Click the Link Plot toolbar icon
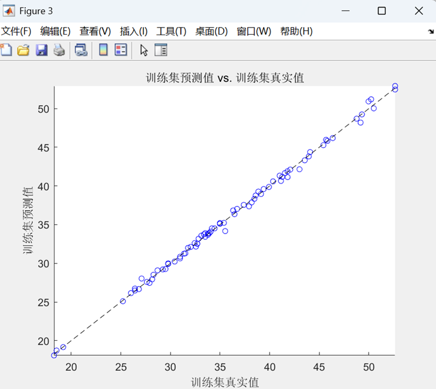436x389 pixels. (x=81, y=50)
